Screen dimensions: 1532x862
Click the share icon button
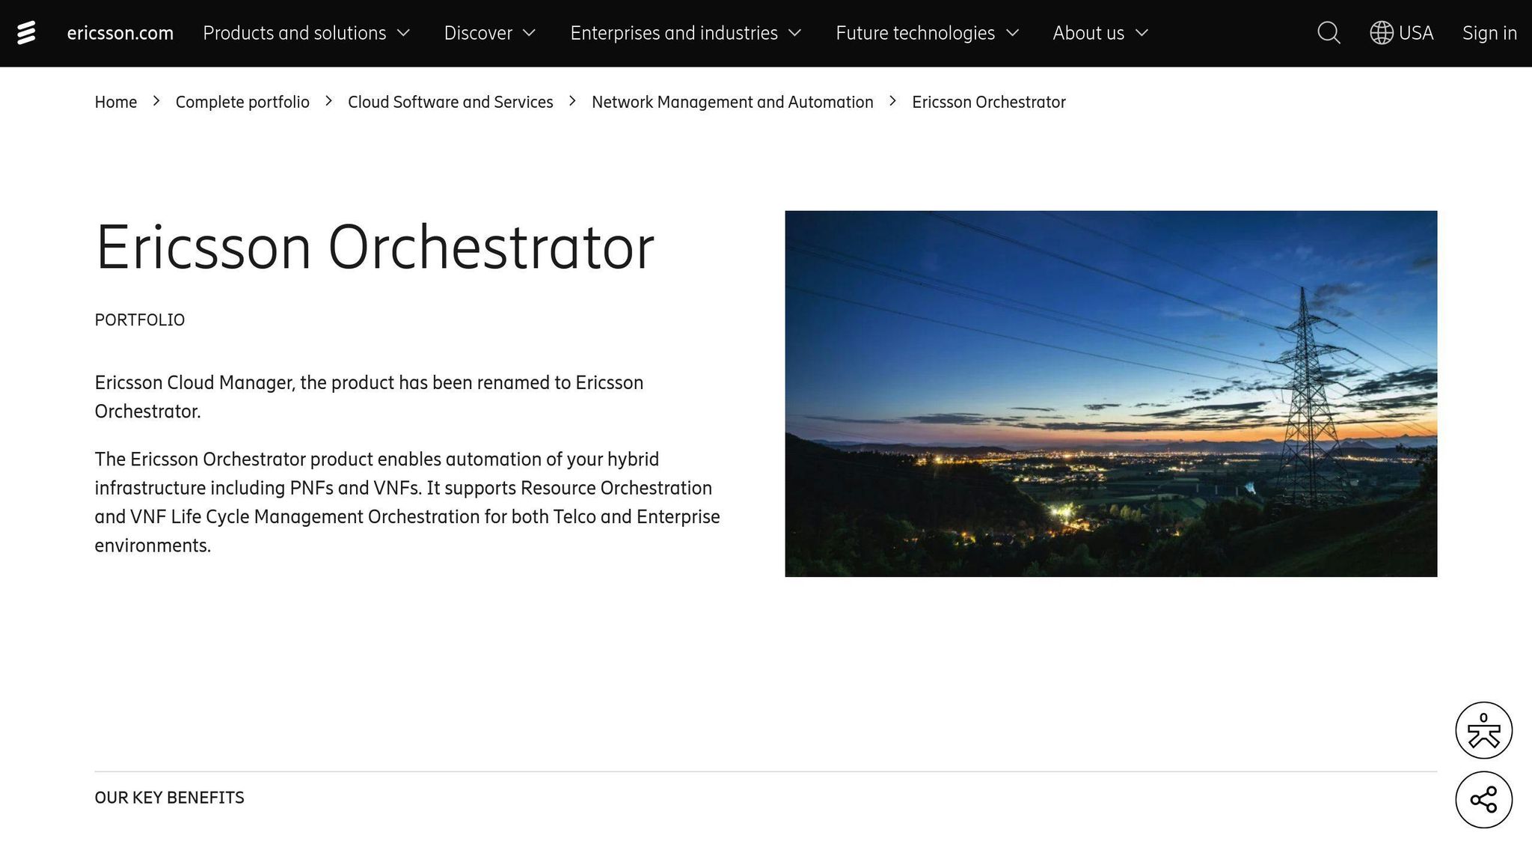pos(1483,800)
